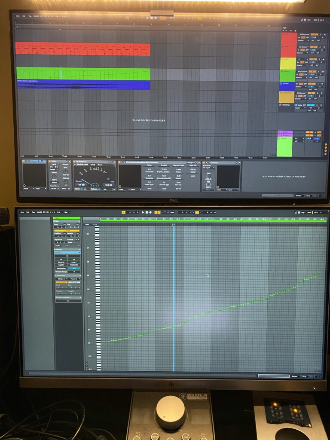330x440 pixels.
Task: Toggle the VU Meter device power button
Action: point(75,162)
